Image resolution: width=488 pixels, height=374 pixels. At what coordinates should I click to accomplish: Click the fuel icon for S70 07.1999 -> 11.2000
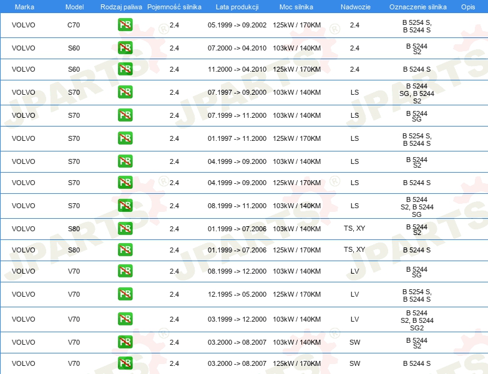pyautogui.click(x=125, y=115)
